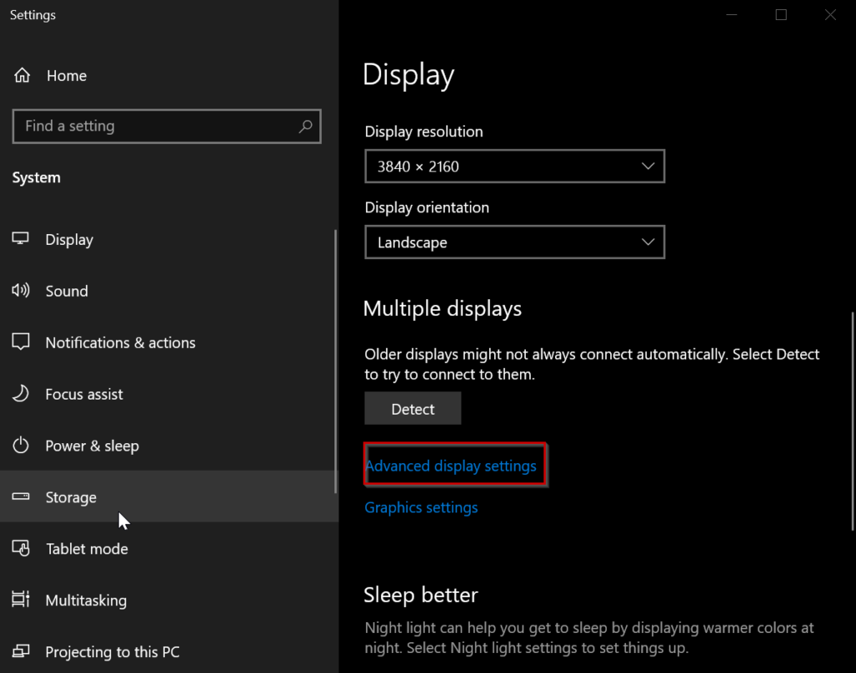The width and height of the screenshot is (856, 673).
Task: Open Projecting to this PC settings icon
Action: tap(20, 652)
